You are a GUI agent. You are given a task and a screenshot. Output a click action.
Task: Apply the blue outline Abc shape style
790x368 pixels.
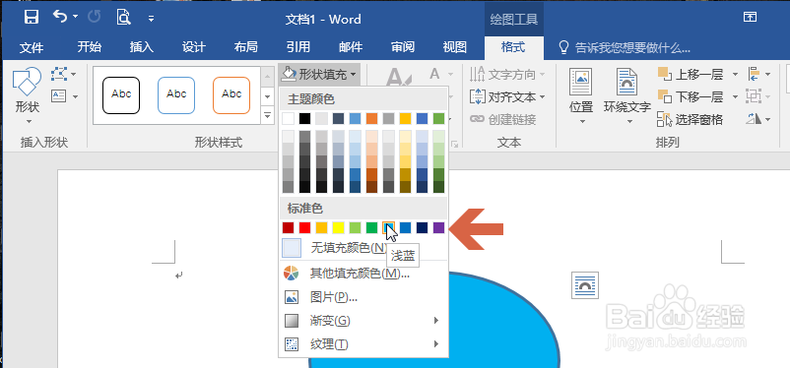point(176,95)
